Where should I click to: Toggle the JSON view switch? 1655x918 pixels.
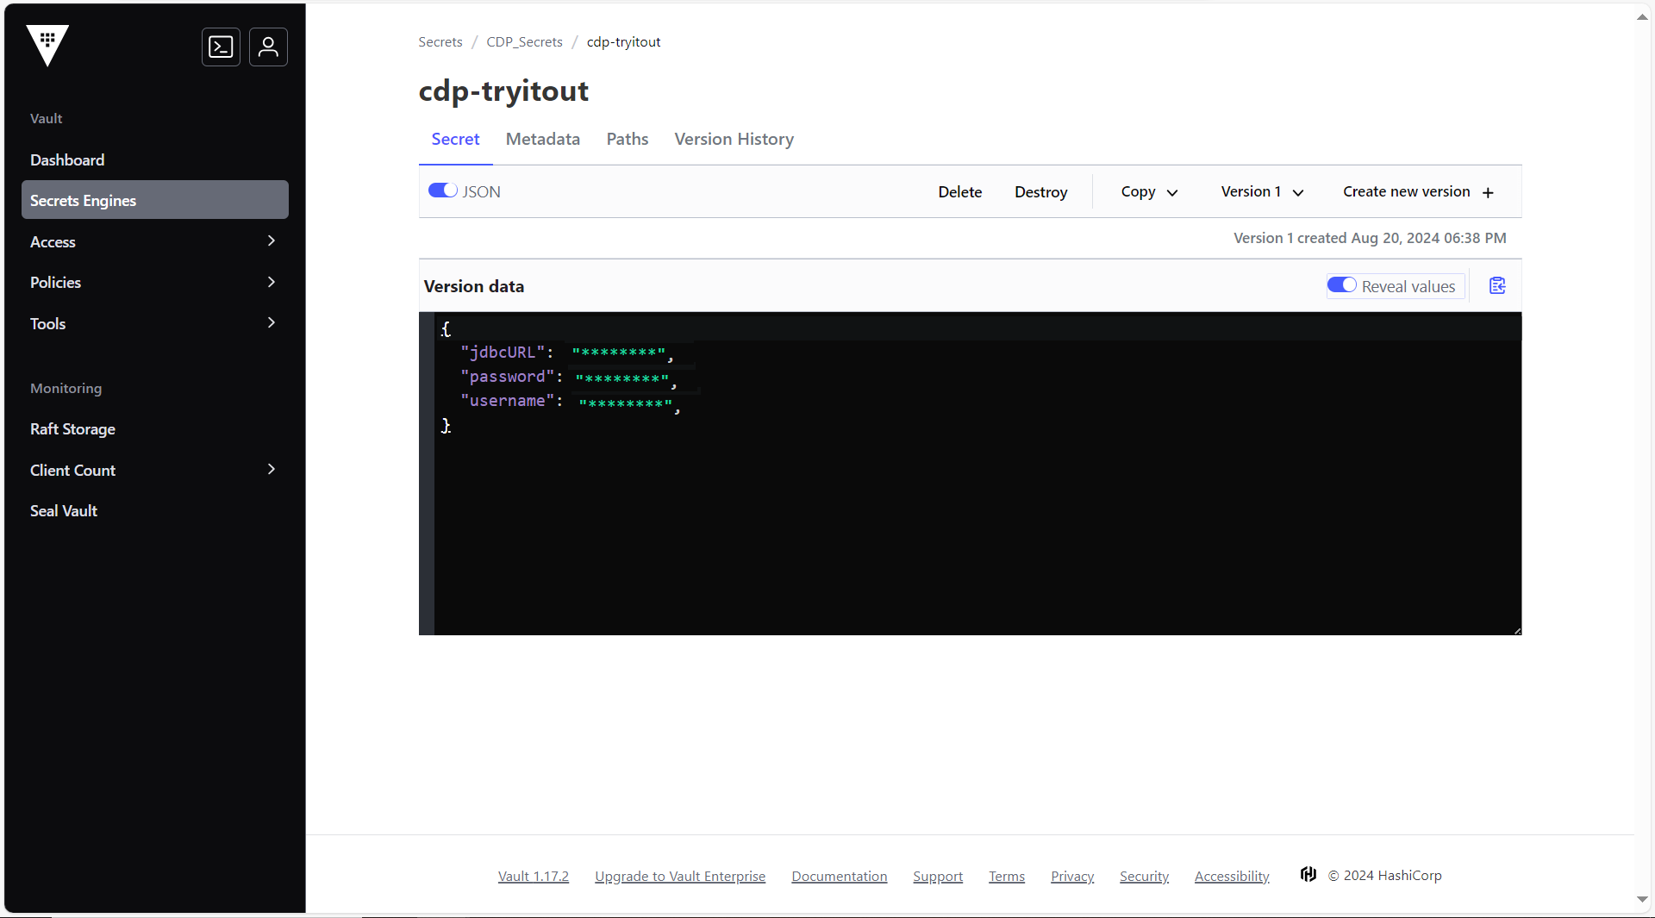click(443, 190)
